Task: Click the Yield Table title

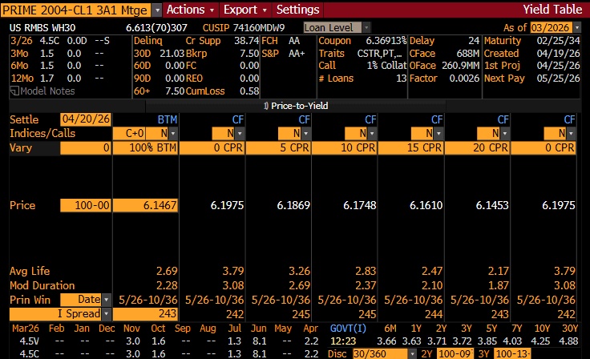Action: (x=552, y=10)
